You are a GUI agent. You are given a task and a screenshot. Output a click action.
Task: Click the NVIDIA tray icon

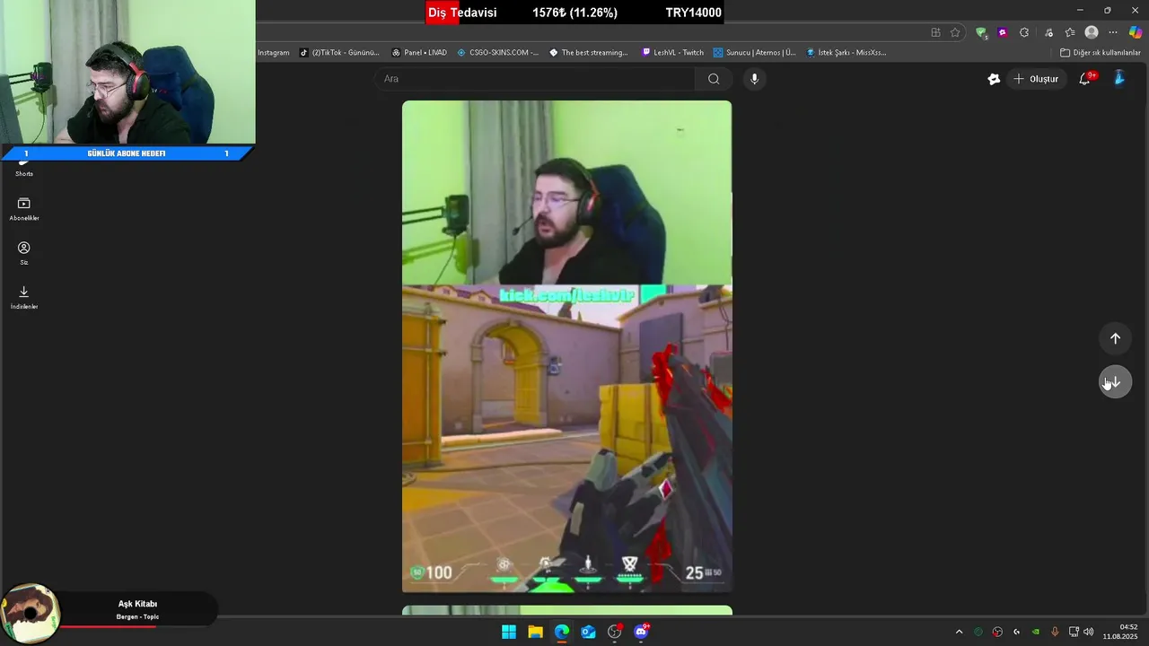(1036, 632)
